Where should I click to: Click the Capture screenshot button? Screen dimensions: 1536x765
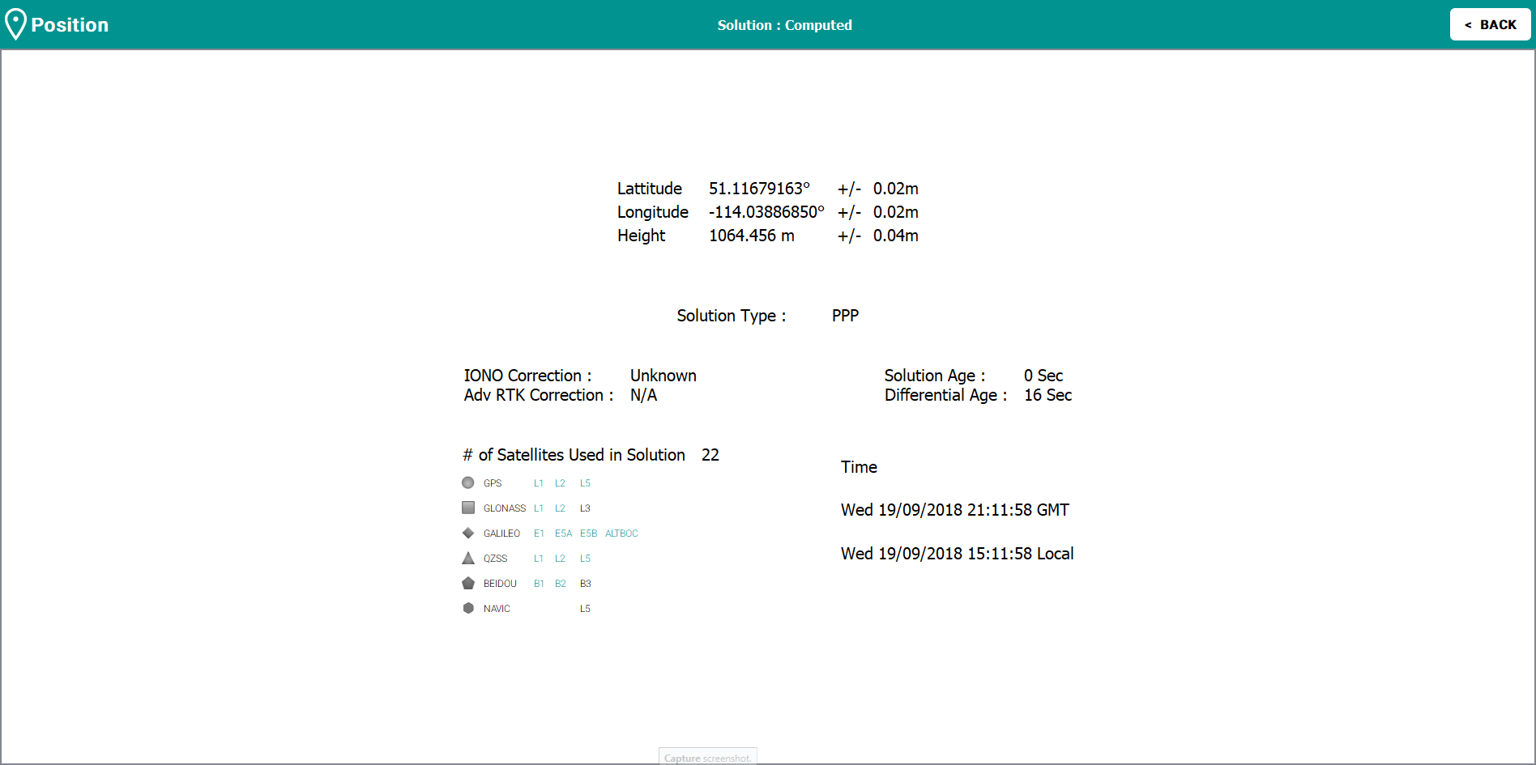(x=707, y=758)
